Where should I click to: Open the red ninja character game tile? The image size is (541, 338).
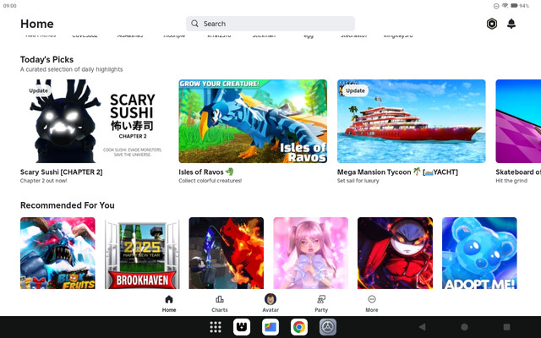pos(395,253)
